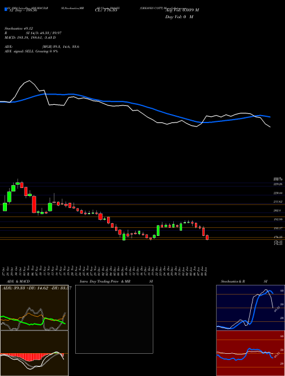
Task: Select the last red candlestick on price chart
Action: click(207, 238)
